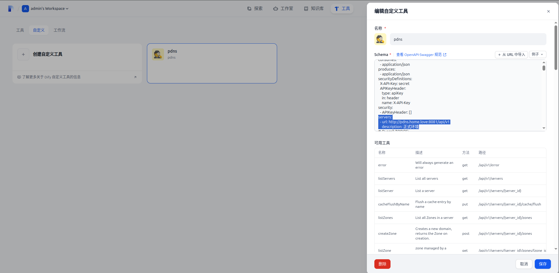Open the 探索 navigation item
The image size is (559, 273).
(x=255, y=9)
